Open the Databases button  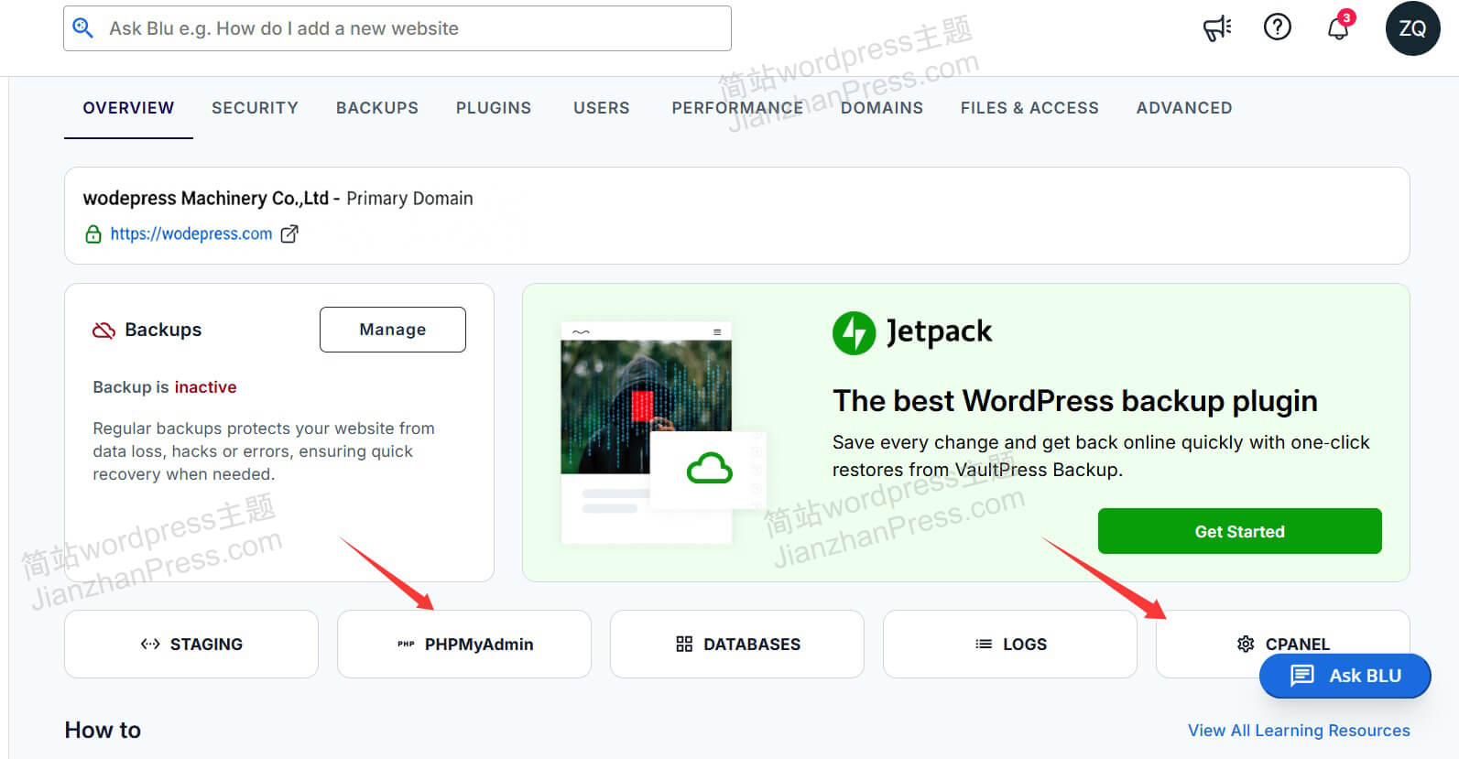coord(737,645)
